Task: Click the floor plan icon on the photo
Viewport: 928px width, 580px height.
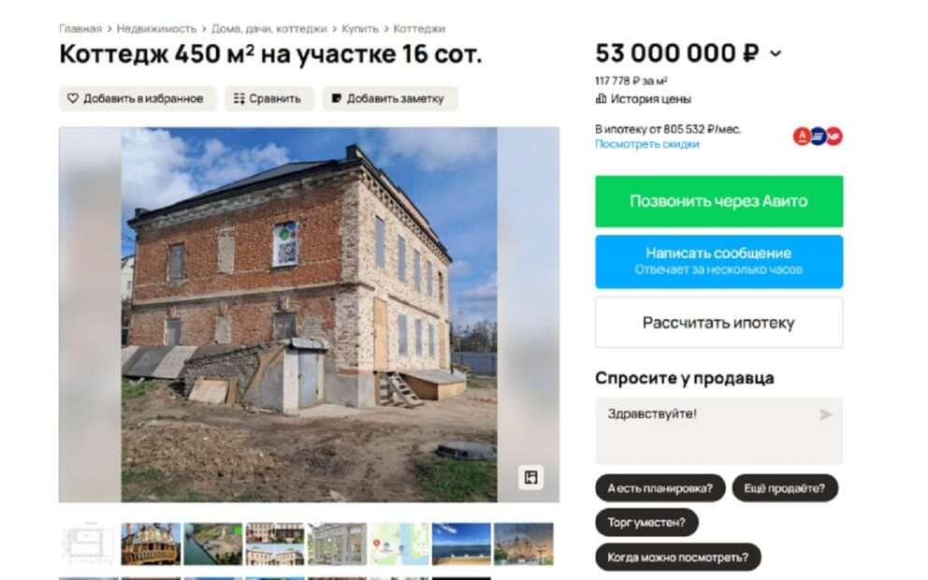Action: 530,477
